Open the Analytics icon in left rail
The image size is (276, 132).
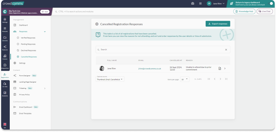(x=5, y=94)
